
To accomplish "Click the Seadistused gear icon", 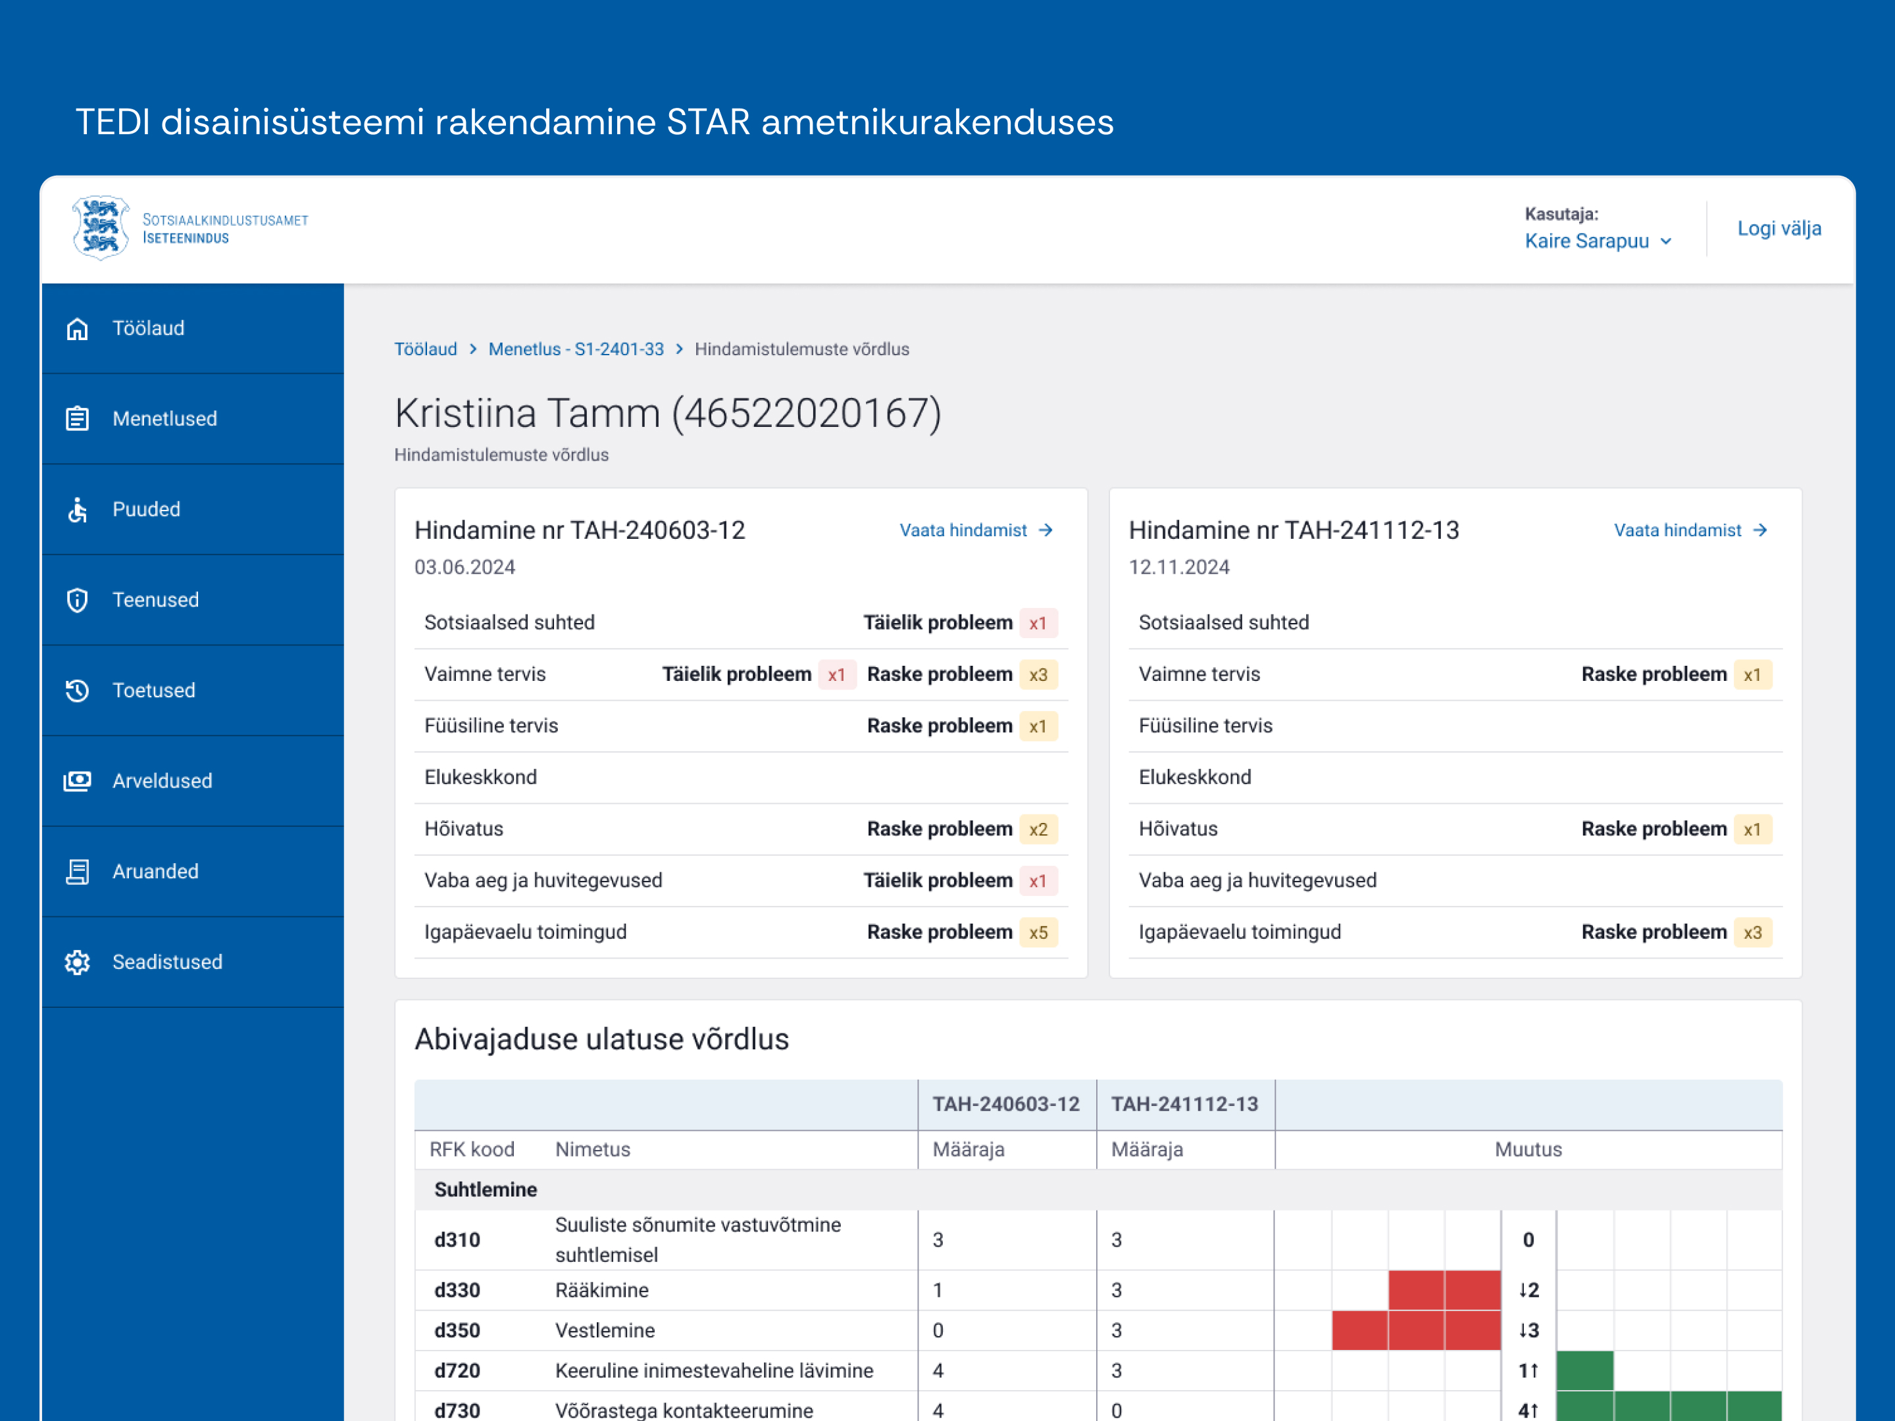I will coord(77,962).
